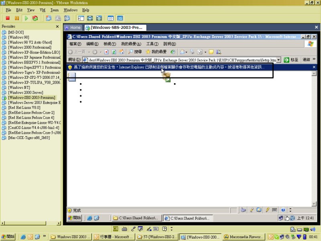Viewport: 321px width, 241px height.
Task: Select the Windows-SBS-2003-Pre... VM tab
Action: pos(115,27)
